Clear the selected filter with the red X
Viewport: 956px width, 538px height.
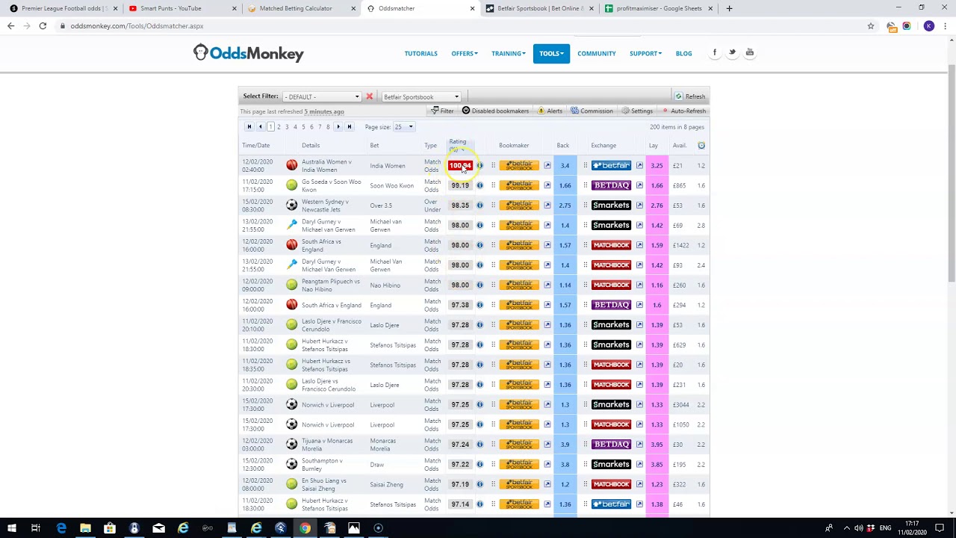369,96
